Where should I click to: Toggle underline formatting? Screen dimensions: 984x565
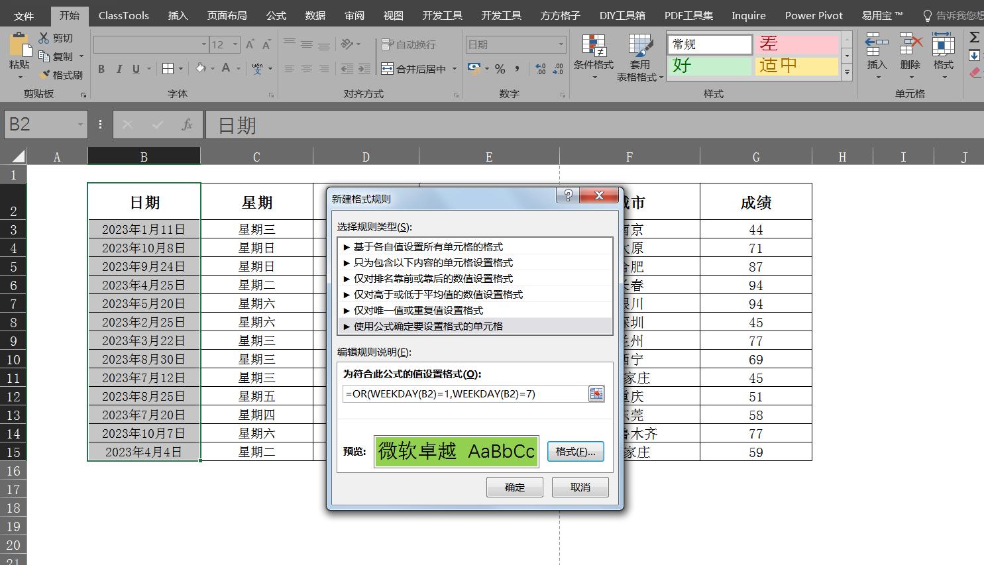pos(136,69)
